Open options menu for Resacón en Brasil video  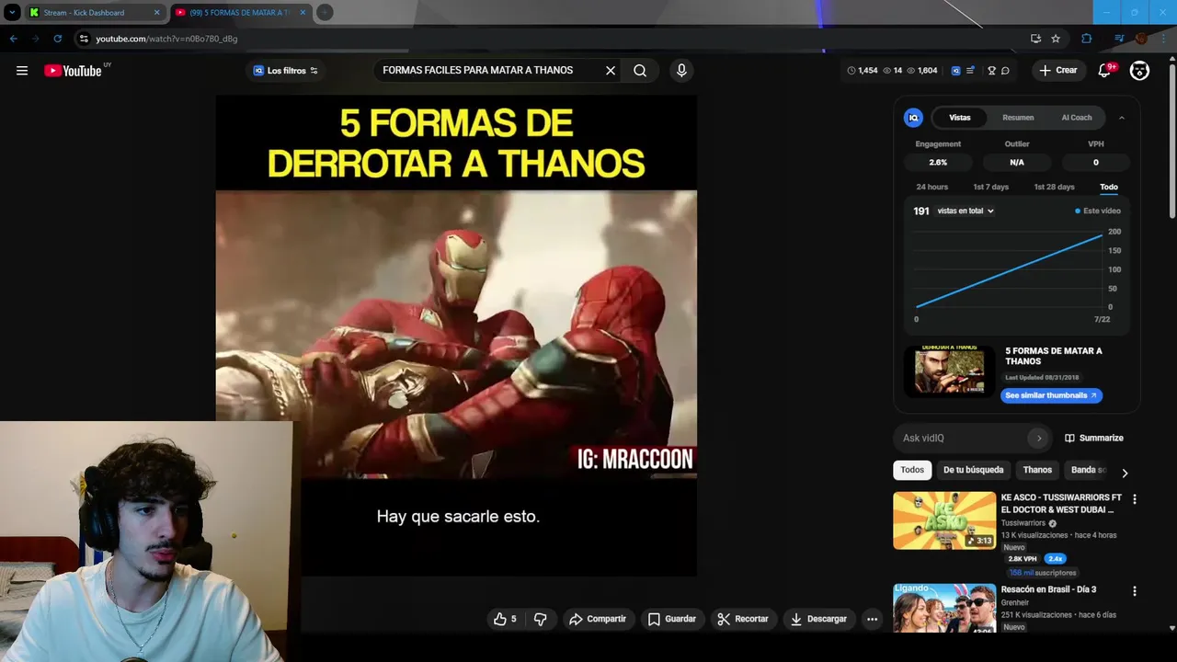1134,591
